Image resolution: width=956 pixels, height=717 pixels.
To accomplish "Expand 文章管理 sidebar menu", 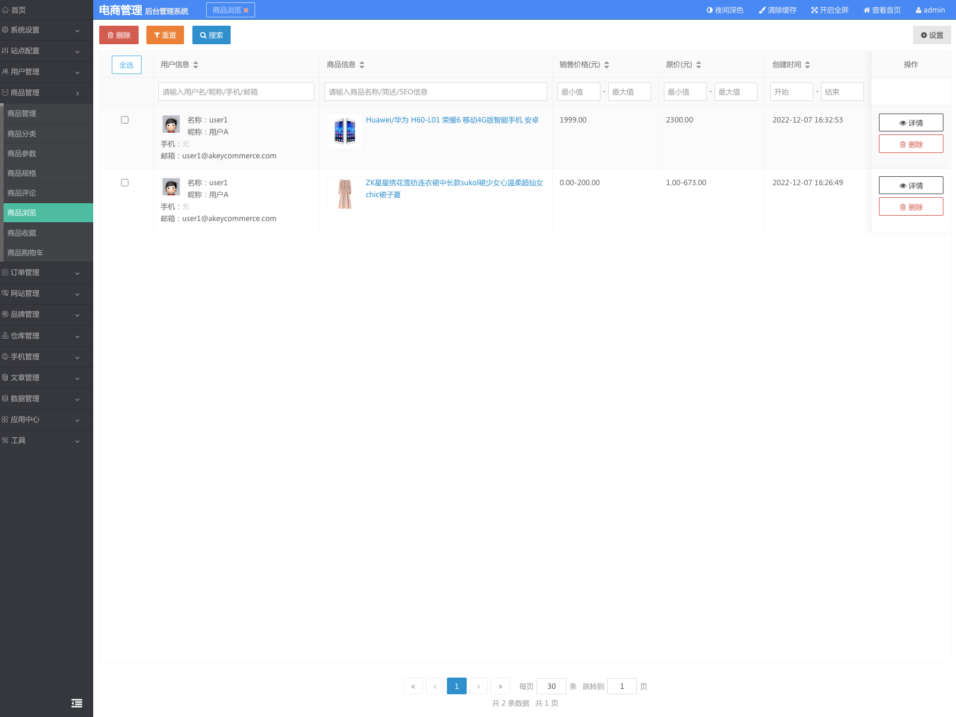I will 47,378.
